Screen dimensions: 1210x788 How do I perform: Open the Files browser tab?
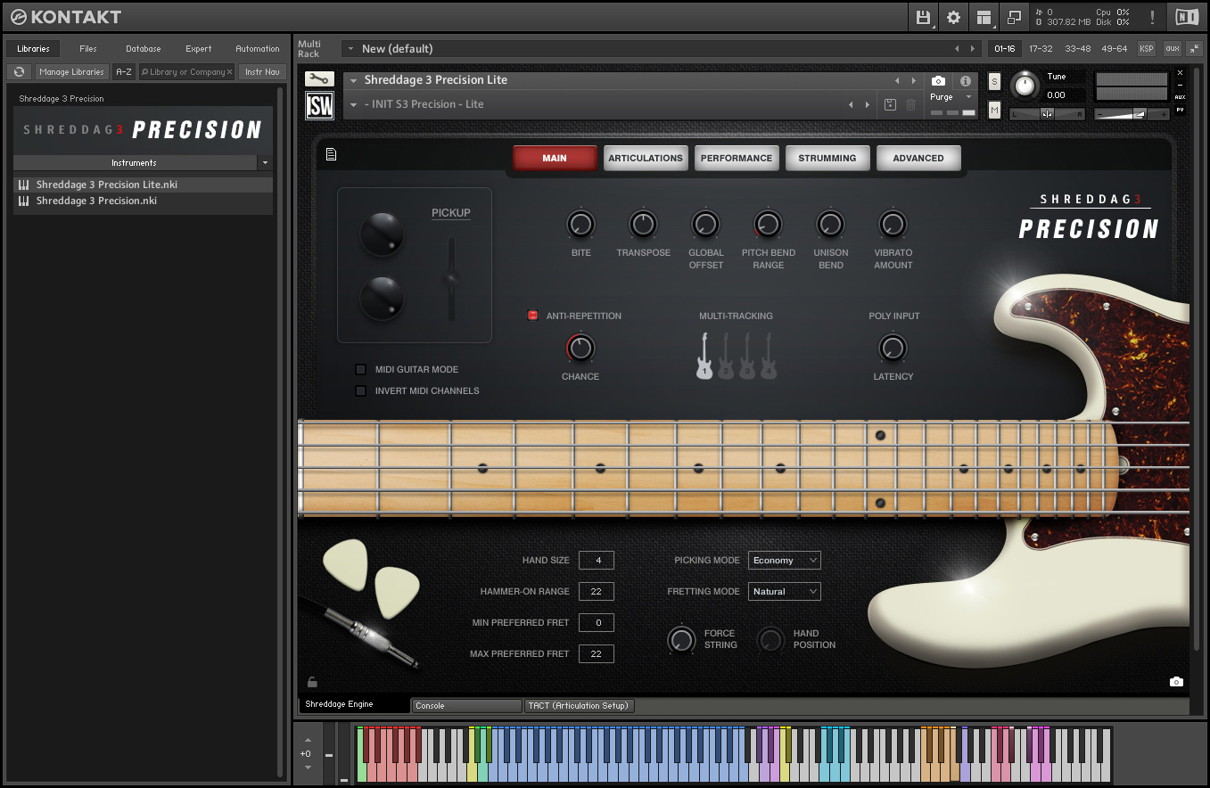click(x=88, y=49)
